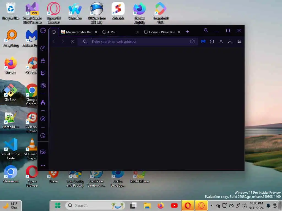
Task: Select Firefox Developer desktop shortcut
Action: 118,179
